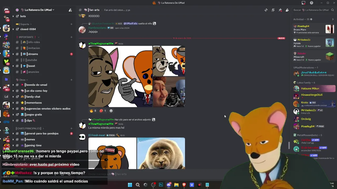
Task: Open the memes channel
Action: tap(44, 139)
